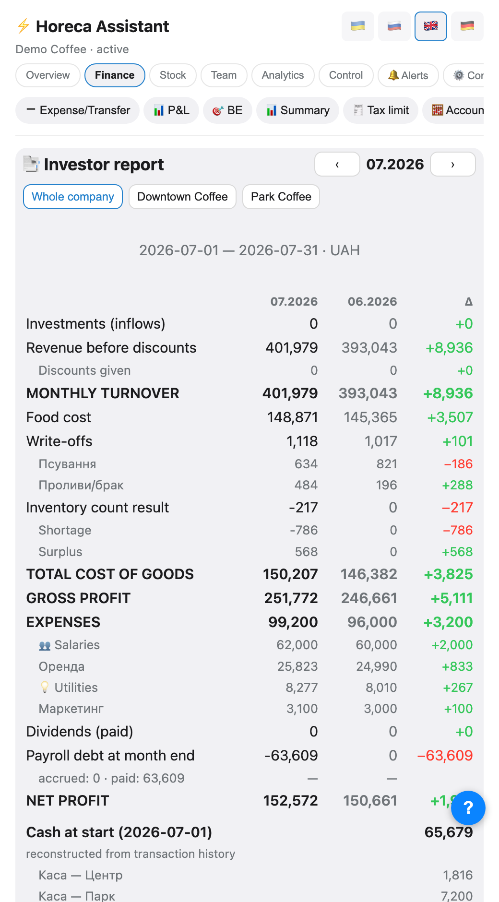The width and height of the screenshot is (499, 902).
Task: Open the Expense/Transfer button
Action: (78, 110)
